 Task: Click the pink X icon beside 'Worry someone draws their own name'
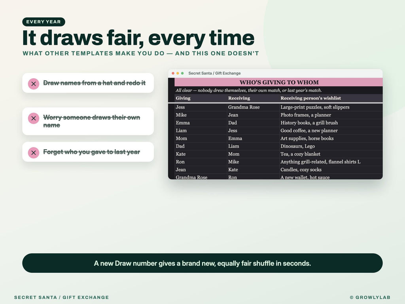(x=34, y=118)
